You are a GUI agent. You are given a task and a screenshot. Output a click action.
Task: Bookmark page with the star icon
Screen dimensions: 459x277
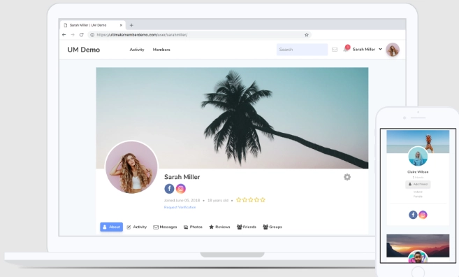tap(307, 34)
